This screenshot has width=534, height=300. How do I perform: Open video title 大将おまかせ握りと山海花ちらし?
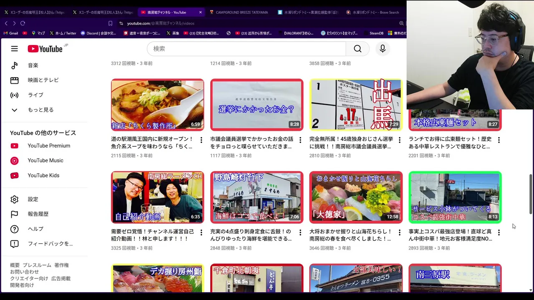pos(351,235)
